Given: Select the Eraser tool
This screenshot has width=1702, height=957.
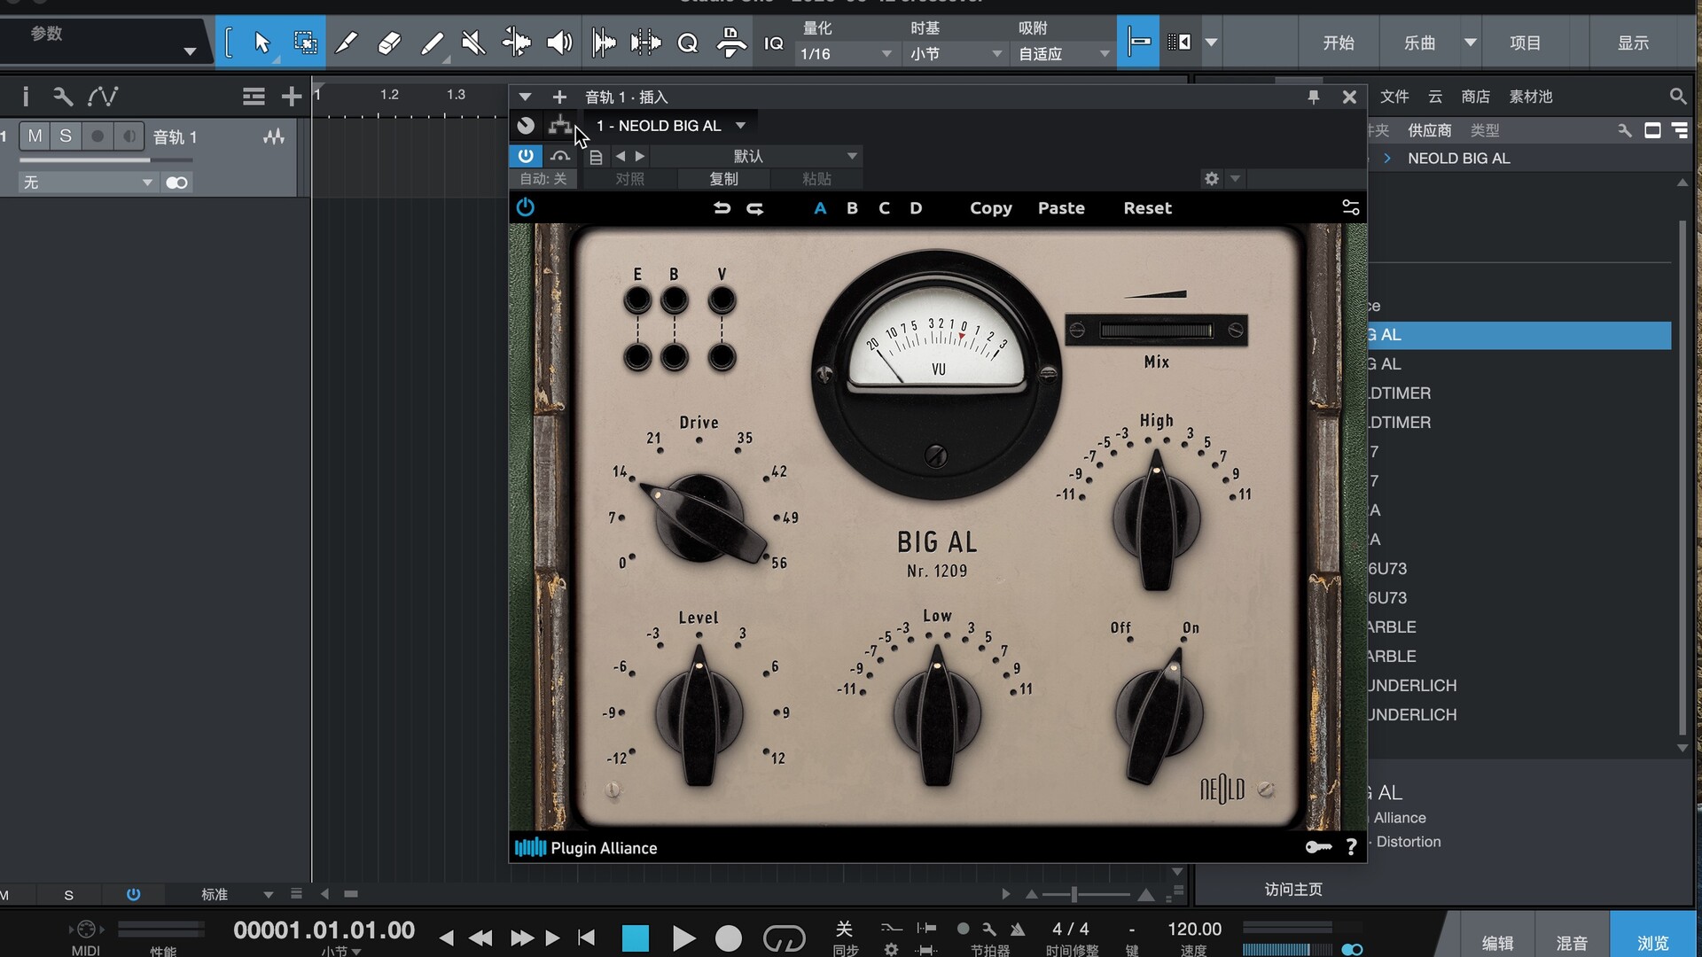Looking at the screenshot, I should 389,43.
